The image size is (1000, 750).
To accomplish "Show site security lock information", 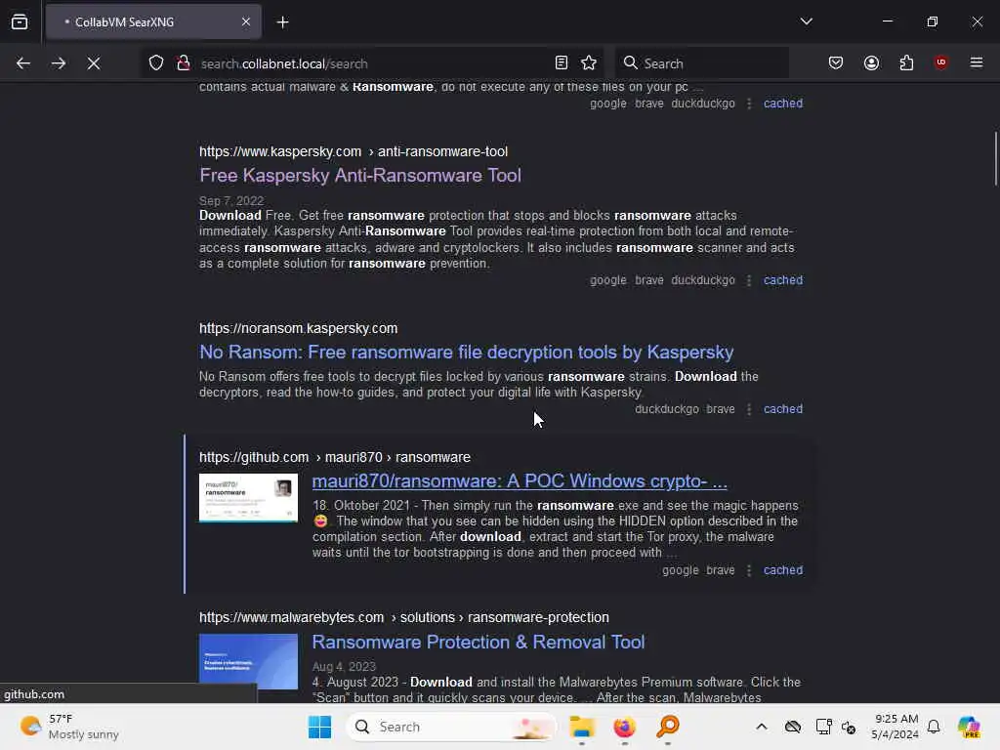I will coord(184,63).
